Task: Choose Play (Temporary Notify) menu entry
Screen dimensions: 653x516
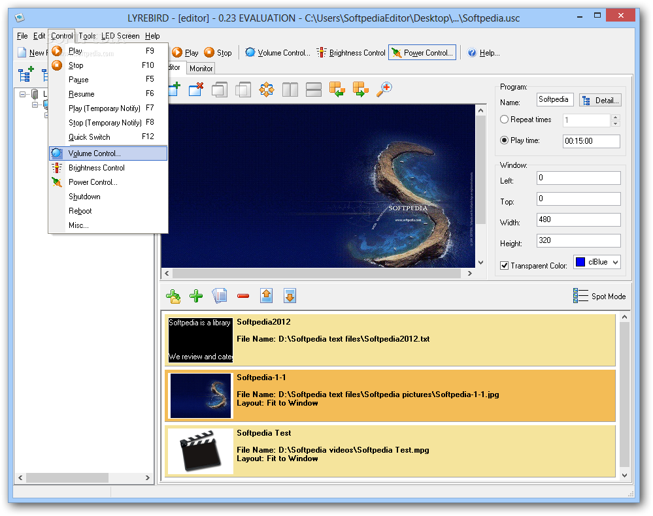Action: pos(109,108)
